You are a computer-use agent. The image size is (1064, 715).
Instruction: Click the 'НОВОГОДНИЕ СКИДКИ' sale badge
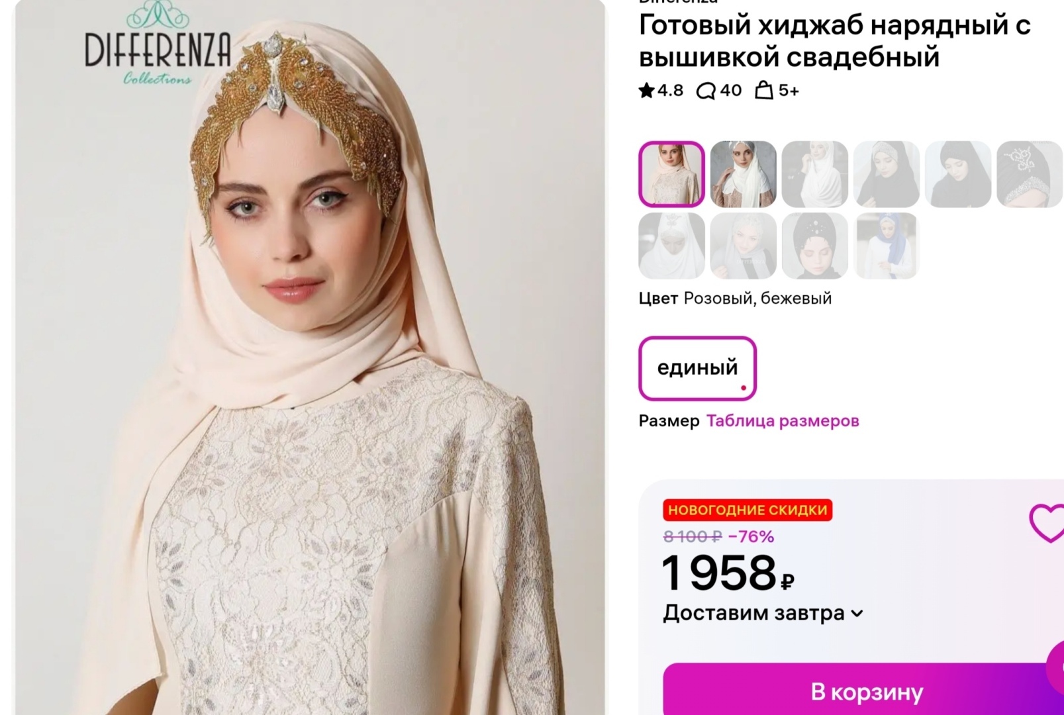(x=748, y=510)
